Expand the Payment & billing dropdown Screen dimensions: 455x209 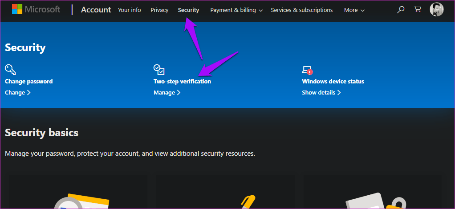[x=236, y=10]
